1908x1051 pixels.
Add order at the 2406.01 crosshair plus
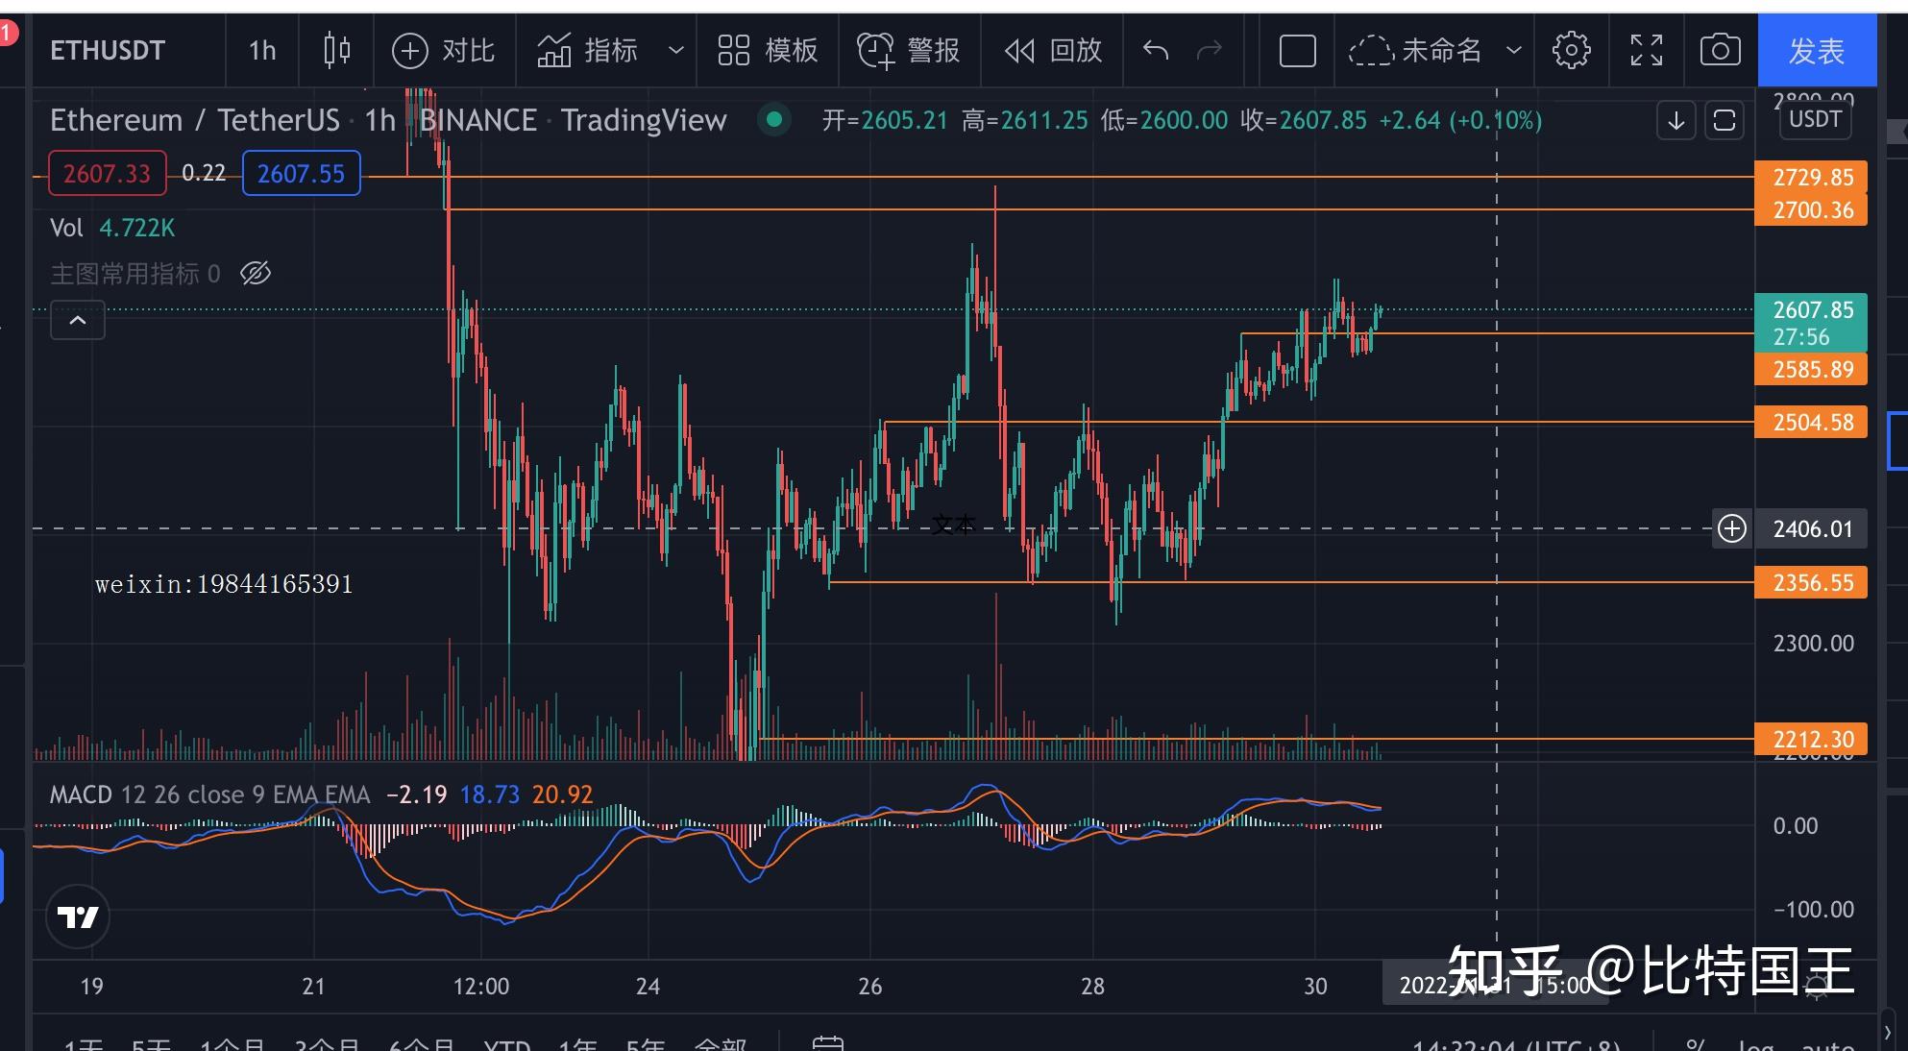pyautogui.click(x=1731, y=528)
